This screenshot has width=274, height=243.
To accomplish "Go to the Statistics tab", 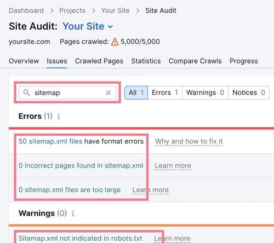I will [146, 61].
